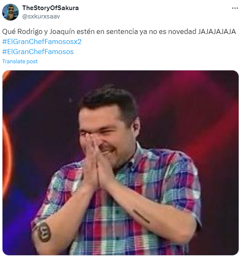Click Translate post
Screen dimensions: 242x259
[x=20, y=62]
